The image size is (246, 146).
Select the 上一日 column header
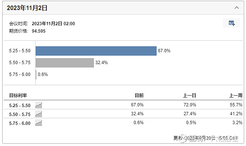pyautogui.click(x=190, y=95)
